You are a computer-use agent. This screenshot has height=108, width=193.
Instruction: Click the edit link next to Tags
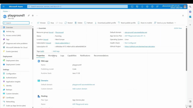click(x=42, y=51)
